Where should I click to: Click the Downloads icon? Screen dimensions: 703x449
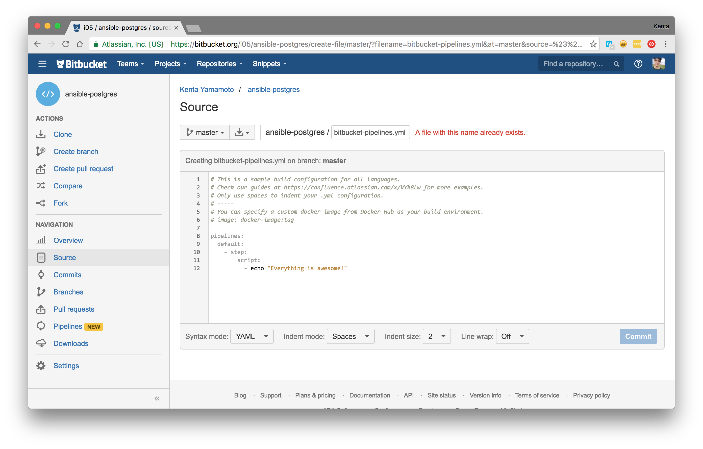[x=41, y=343]
